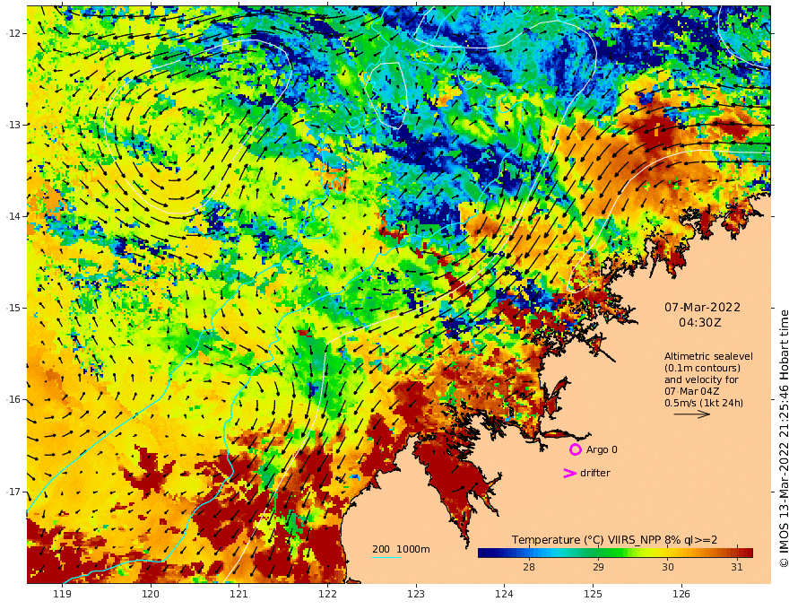Click the color bar value 28
This screenshot has height=610, width=789.
(x=529, y=567)
